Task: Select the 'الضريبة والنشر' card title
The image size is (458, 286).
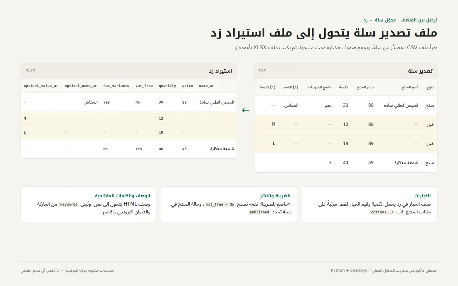Action: [x=275, y=196]
